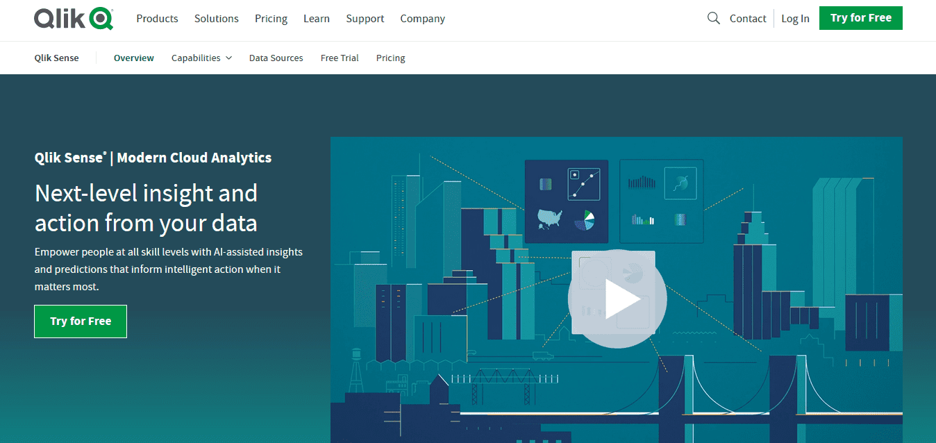This screenshot has height=443, width=936.
Task: Click the Log In link
Action: pos(795,19)
